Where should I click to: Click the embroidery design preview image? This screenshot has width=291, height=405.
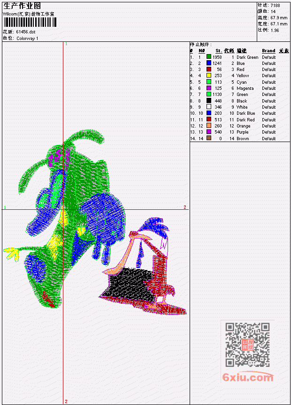tap(95, 223)
